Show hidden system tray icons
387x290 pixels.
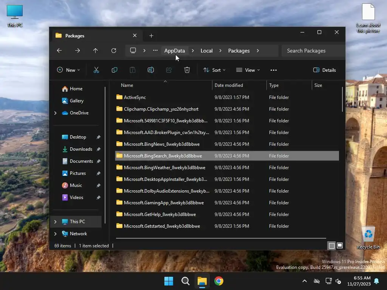pyautogui.click(x=305, y=281)
